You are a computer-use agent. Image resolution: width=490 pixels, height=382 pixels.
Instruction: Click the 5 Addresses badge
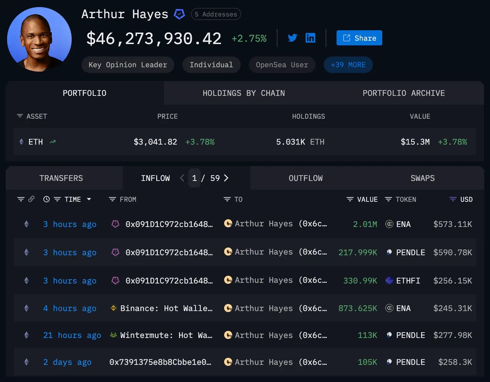point(216,14)
